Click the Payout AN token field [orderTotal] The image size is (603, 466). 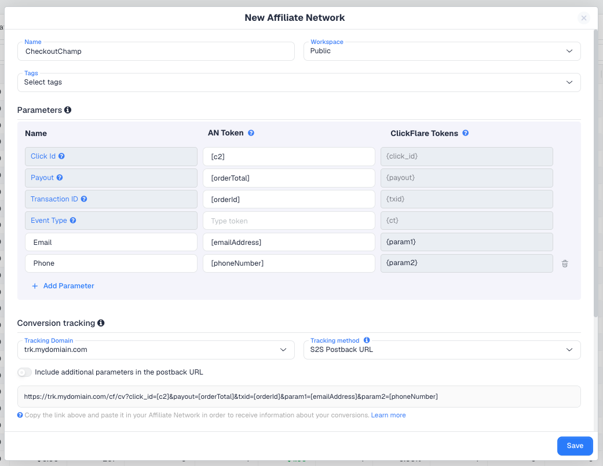[289, 178]
